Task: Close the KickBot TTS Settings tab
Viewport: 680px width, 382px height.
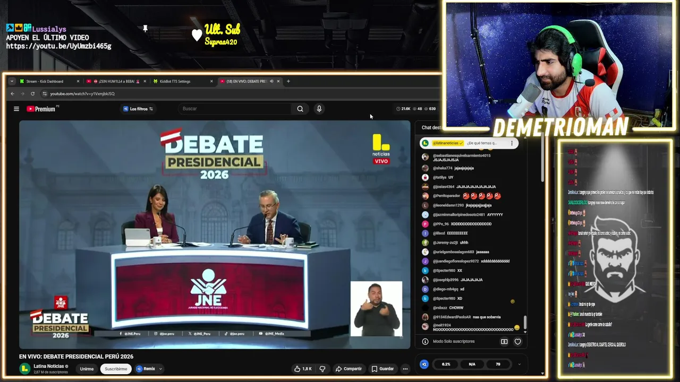Action: pos(211,81)
